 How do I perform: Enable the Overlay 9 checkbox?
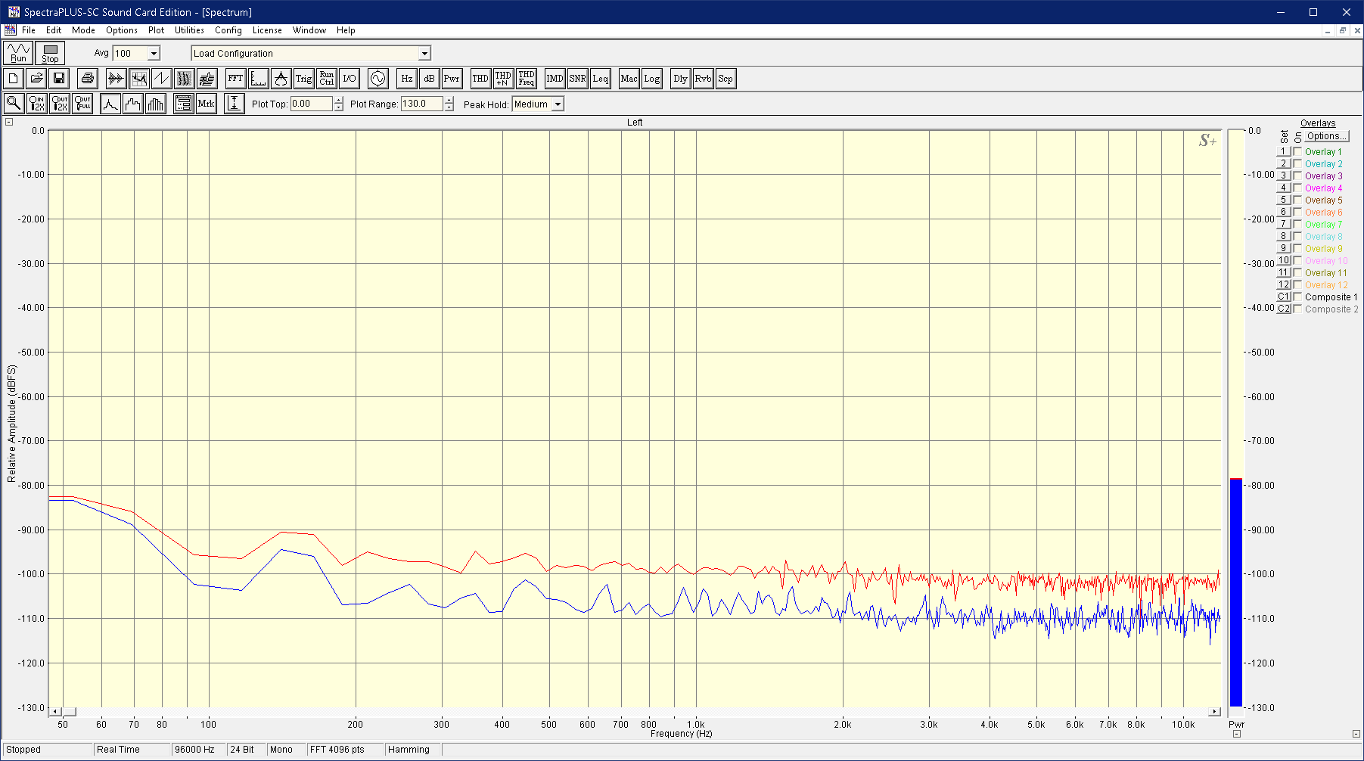(x=1297, y=249)
